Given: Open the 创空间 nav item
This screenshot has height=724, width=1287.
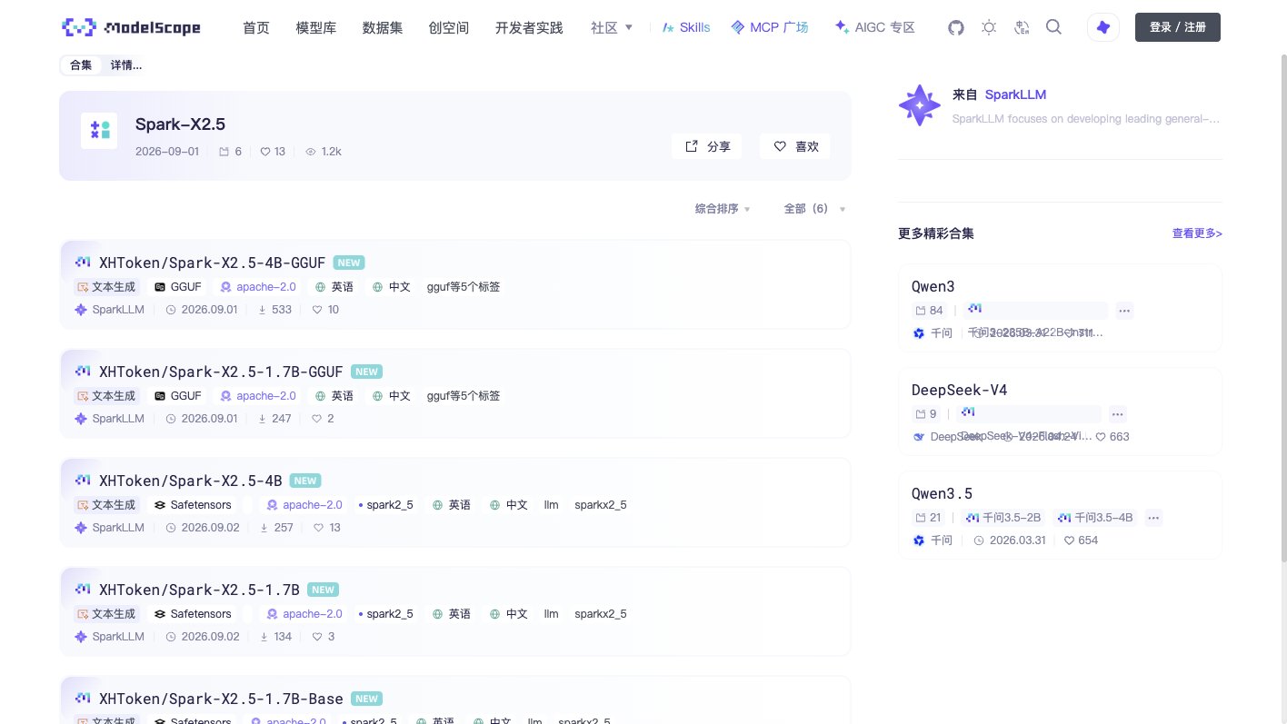Looking at the screenshot, I should (x=449, y=28).
